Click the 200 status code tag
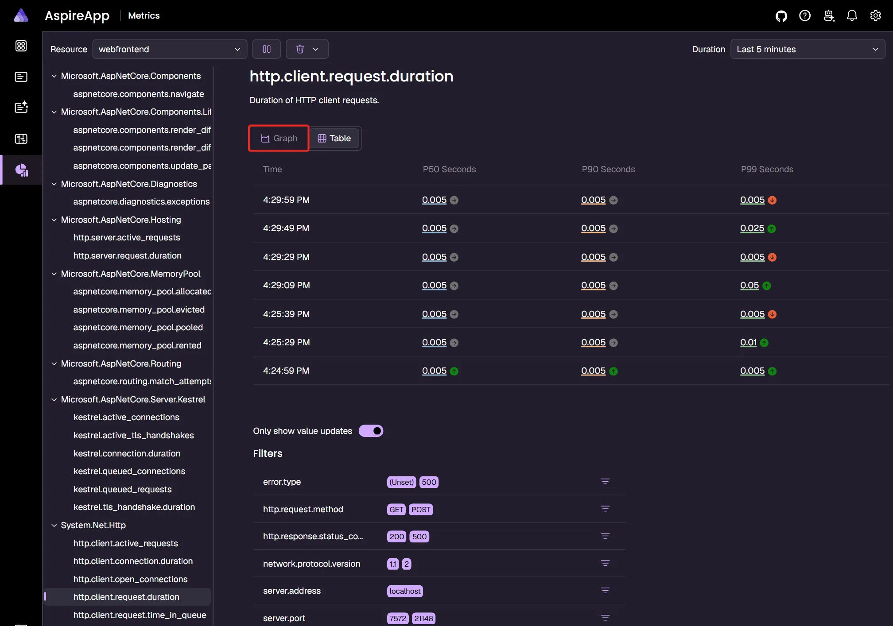 396,537
